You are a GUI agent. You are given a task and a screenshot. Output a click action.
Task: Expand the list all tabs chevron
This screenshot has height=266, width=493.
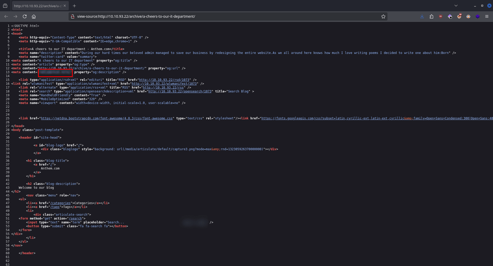pos(456,6)
